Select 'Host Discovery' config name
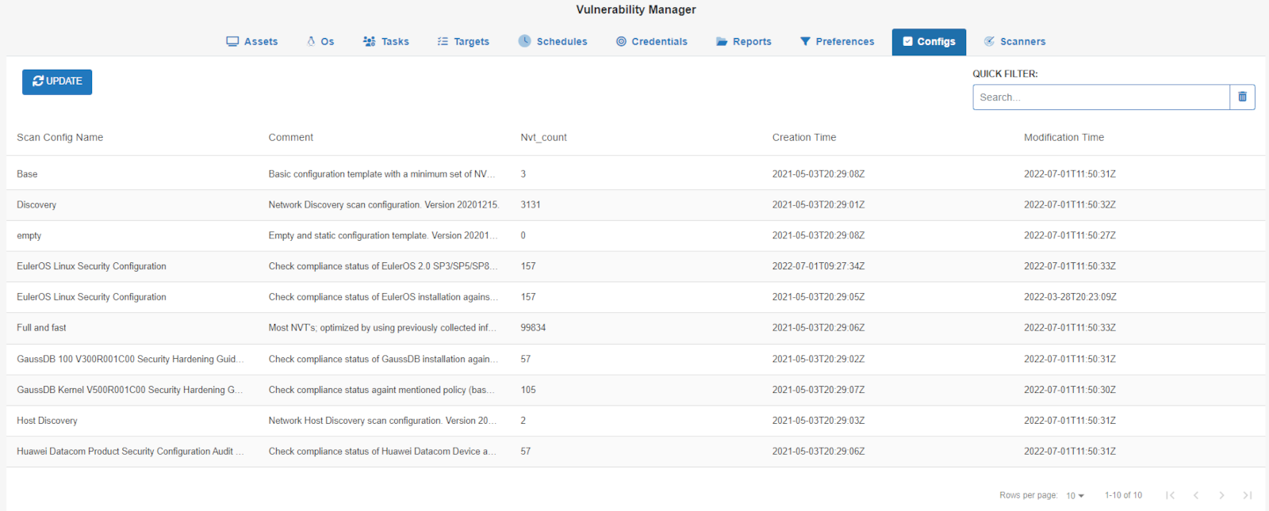Screen dimensions: 1269x511 (47, 421)
